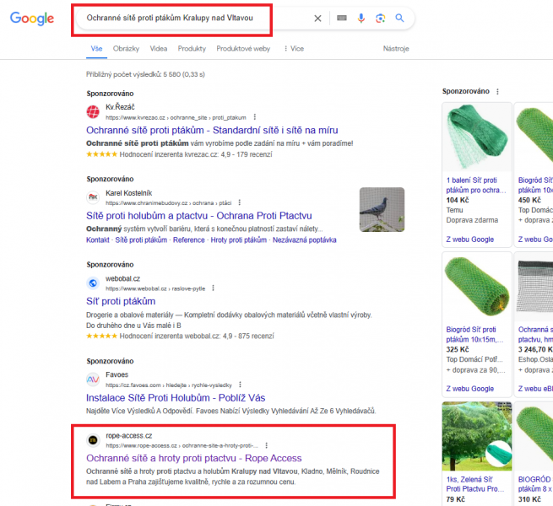Image resolution: width=553 pixels, height=506 pixels.
Task: Click Z webu Google under Temu product
Action: tap(469, 240)
